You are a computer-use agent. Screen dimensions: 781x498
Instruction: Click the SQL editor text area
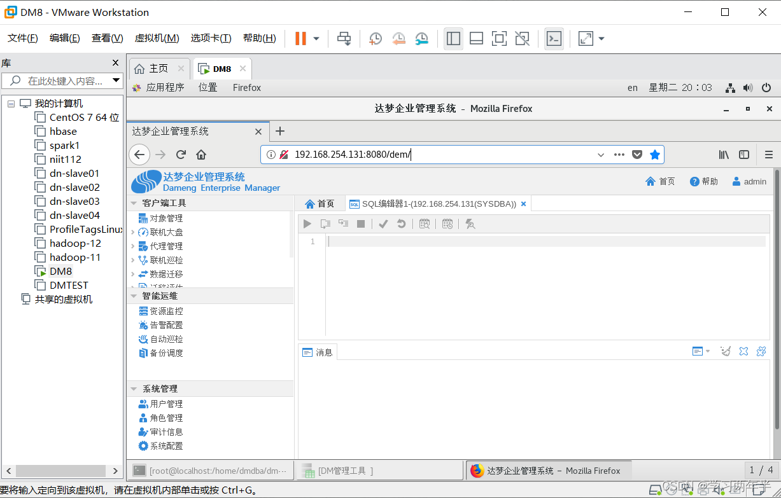[x=546, y=285]
